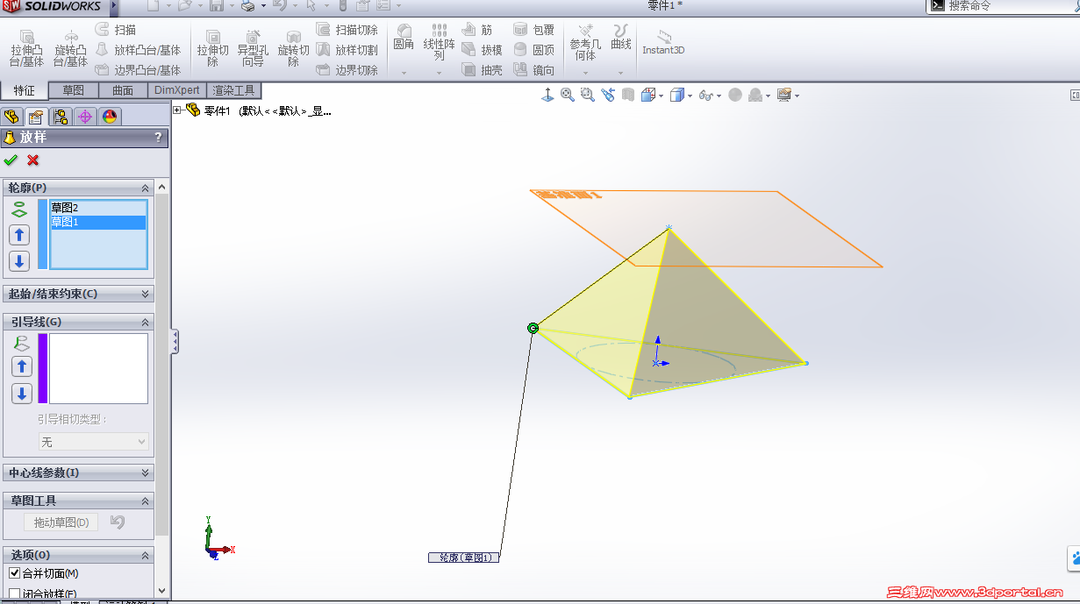1080x604 pixels.
Task: Collapse the 轮廓(P) section
Action: coord(146,188)
